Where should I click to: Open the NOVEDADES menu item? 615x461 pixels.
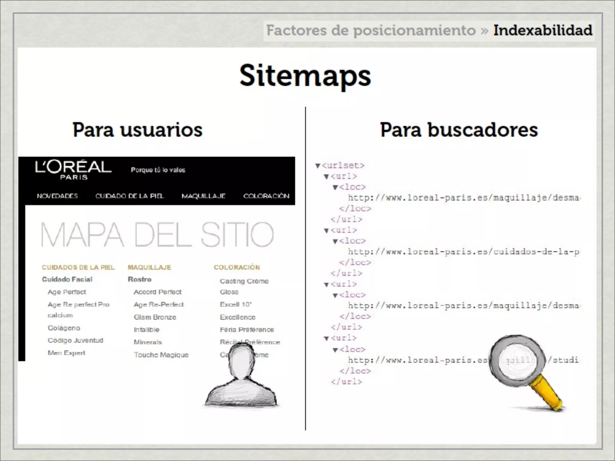(57, 196)
